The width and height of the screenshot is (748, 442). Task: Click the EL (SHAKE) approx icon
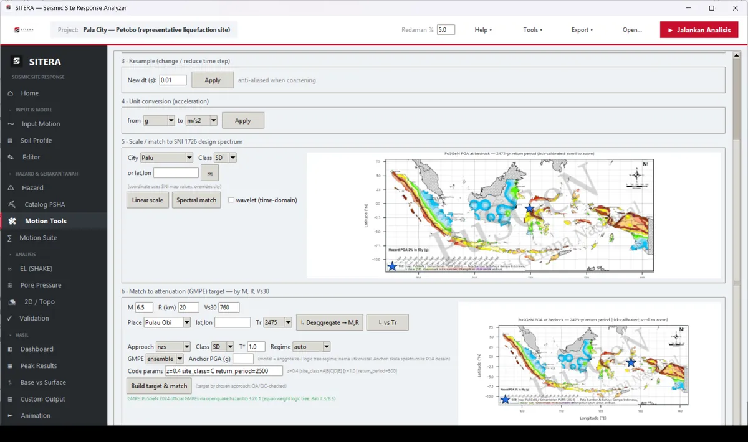9,269
